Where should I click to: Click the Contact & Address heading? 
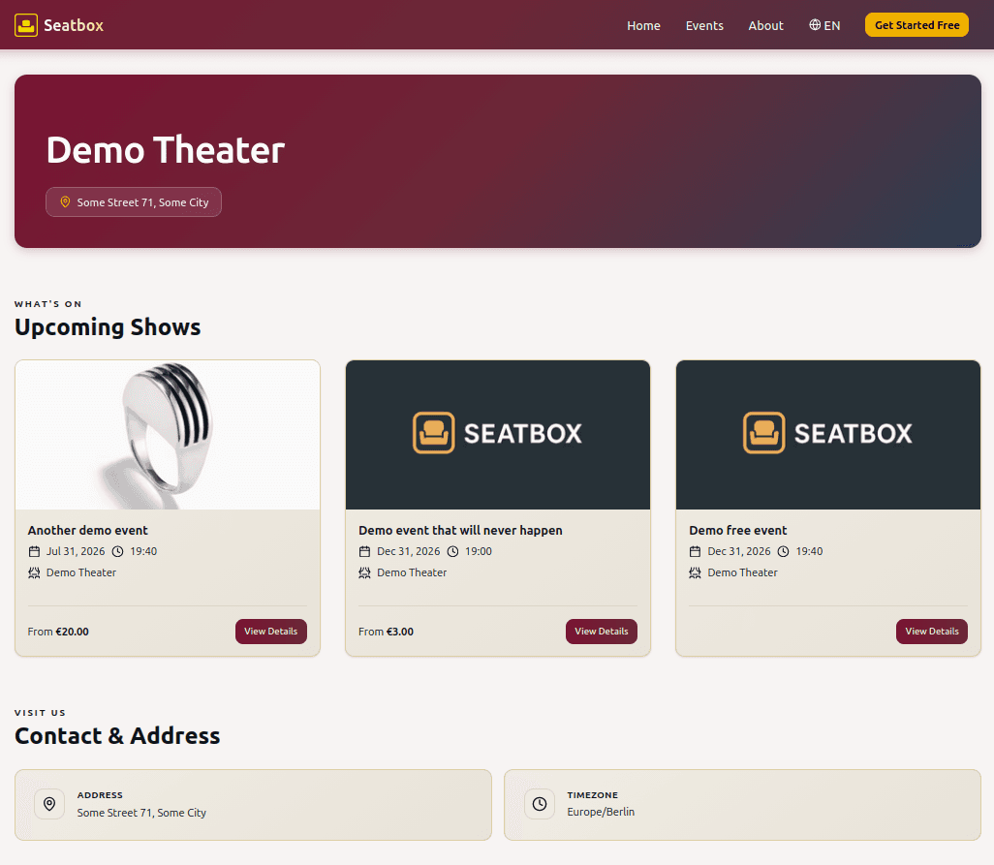coord(117,736)
